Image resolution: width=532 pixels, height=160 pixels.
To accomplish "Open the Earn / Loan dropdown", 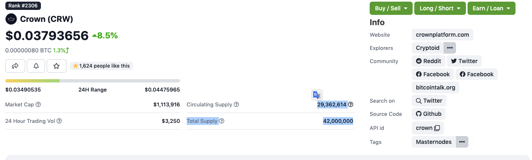I will [x=492, y=8].
